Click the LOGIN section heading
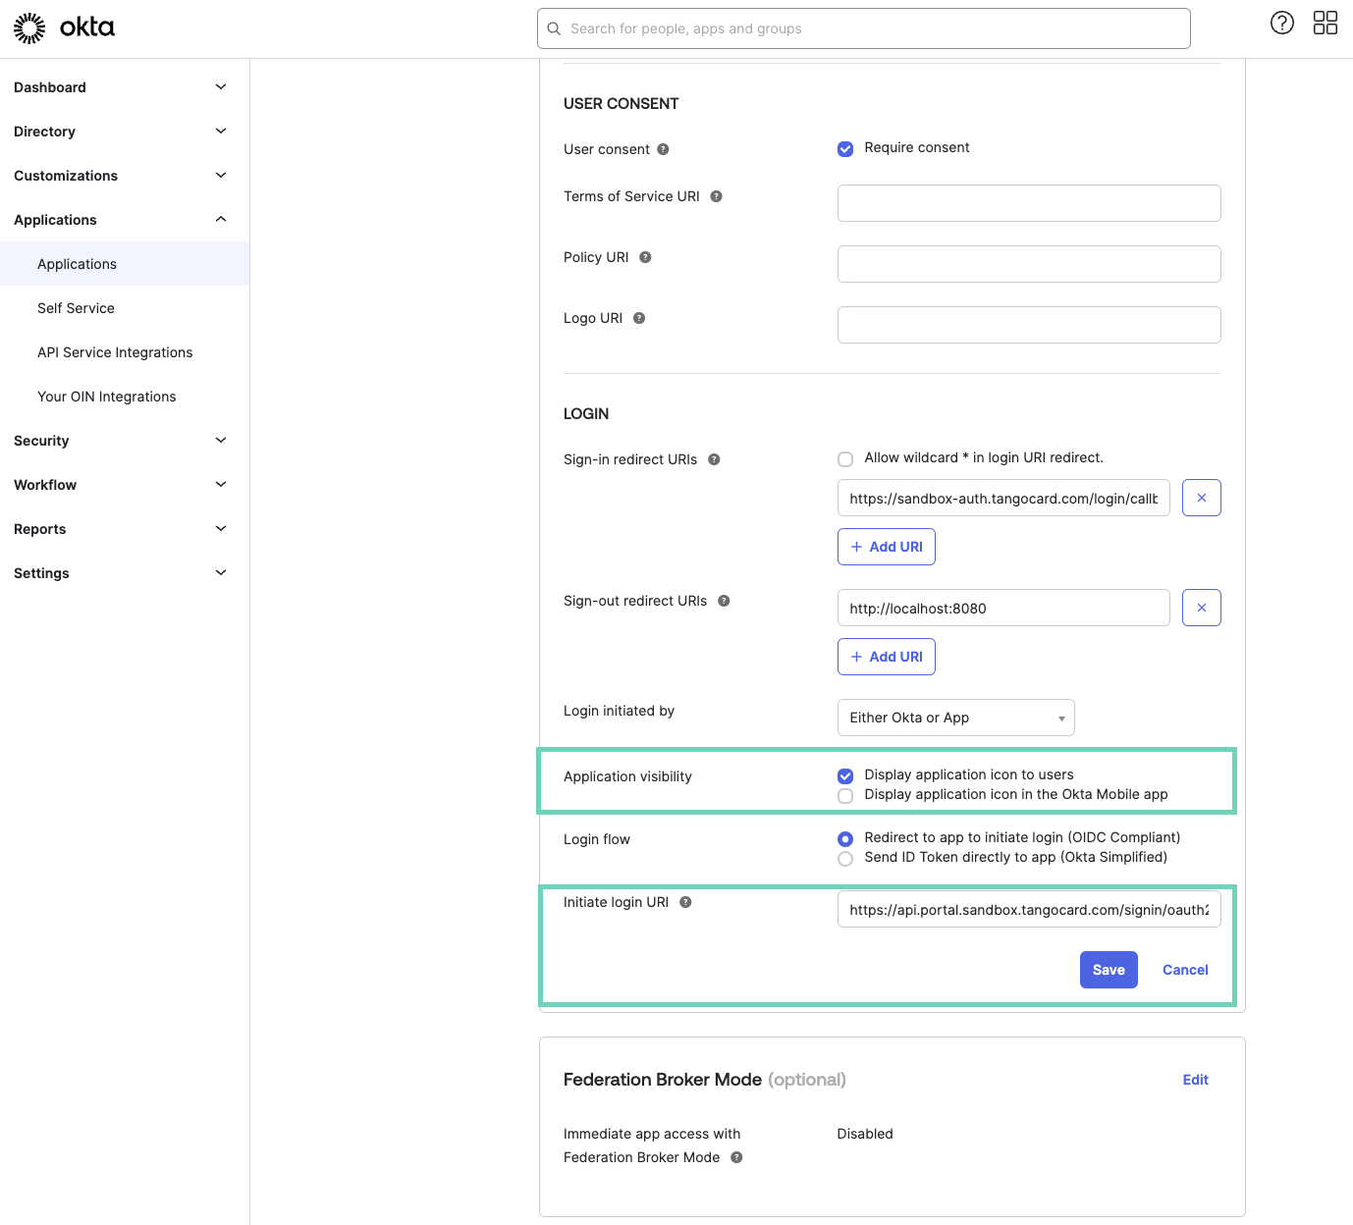Viewport: 1353px width, 1225px height. (x=586, y=414)
